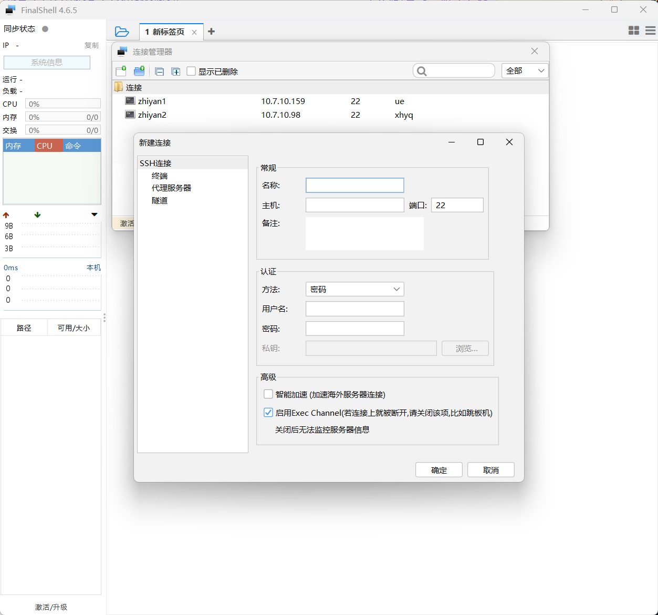This screenshot has width=658, height=615.
Task: Click the 主机 host input field
Action: [x=354, y=205]
